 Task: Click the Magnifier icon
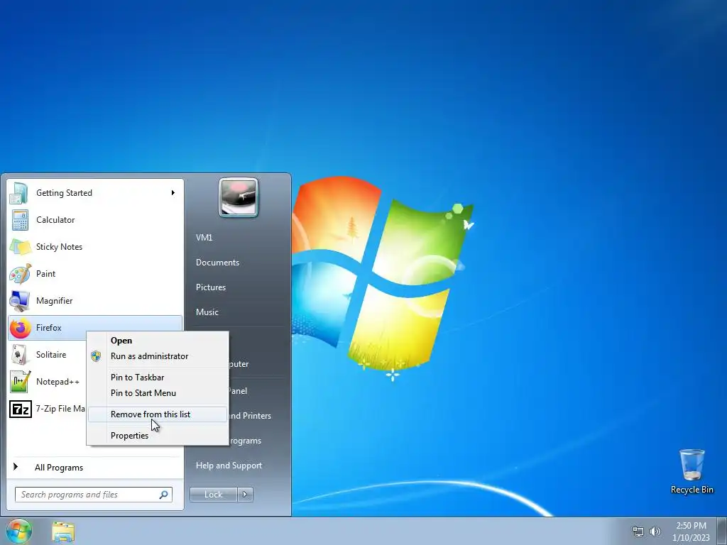pos(19,301)
